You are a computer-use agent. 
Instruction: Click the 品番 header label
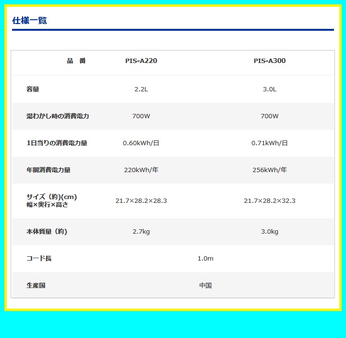(x=76, y=61)
